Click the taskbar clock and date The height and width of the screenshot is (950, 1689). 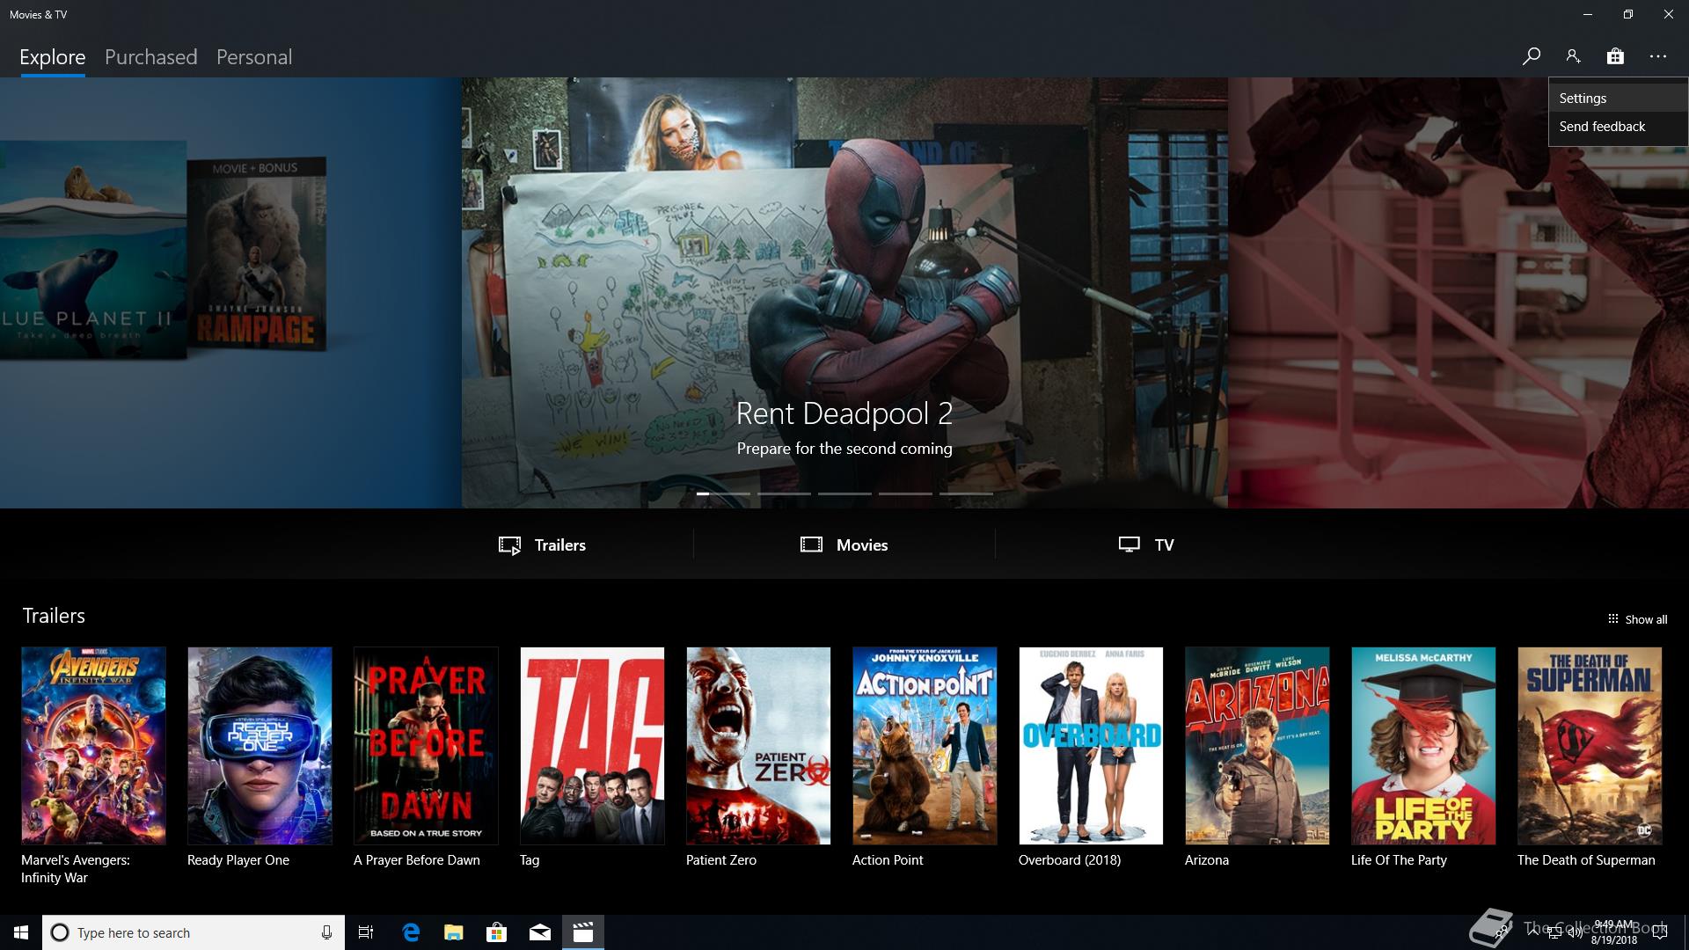point(1614,932)
